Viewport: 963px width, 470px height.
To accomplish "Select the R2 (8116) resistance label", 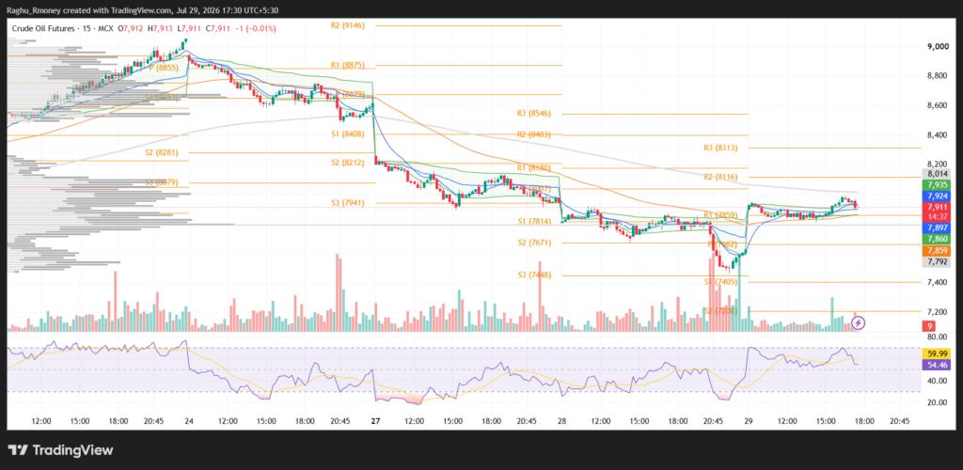I will [x=721, y=177].
